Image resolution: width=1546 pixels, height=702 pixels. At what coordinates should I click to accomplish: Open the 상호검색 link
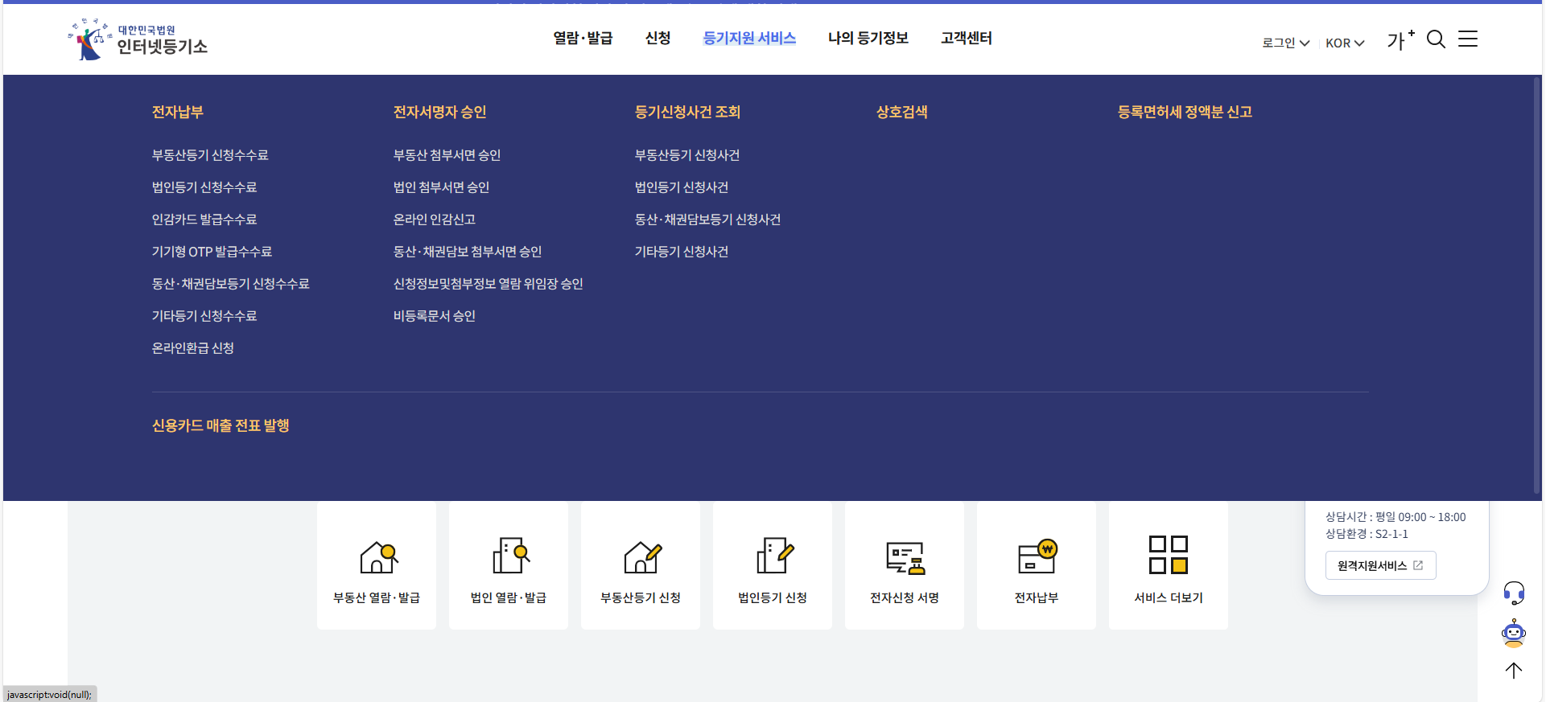(x=901, y=112)
